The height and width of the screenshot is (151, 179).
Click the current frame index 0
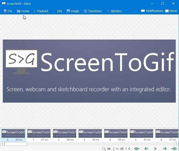tap(129, 149)
